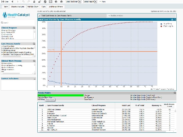Undo the last layout change
The height and width of the screenshot is (137, 183).
coord(23,2)
